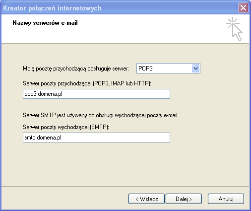Click the Serwer SMTP jest używany description
The height and width of the screenshot is (211, 251).
point(101,115)
